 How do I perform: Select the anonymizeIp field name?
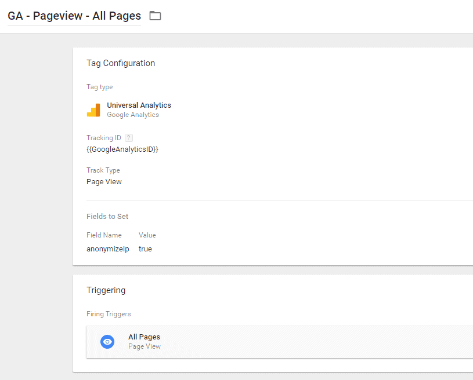(108, 249)
